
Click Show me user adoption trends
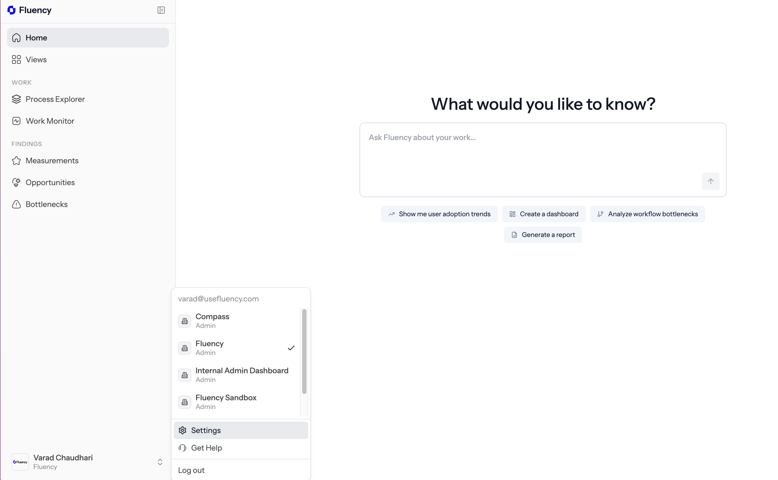[x=439, y=214]
